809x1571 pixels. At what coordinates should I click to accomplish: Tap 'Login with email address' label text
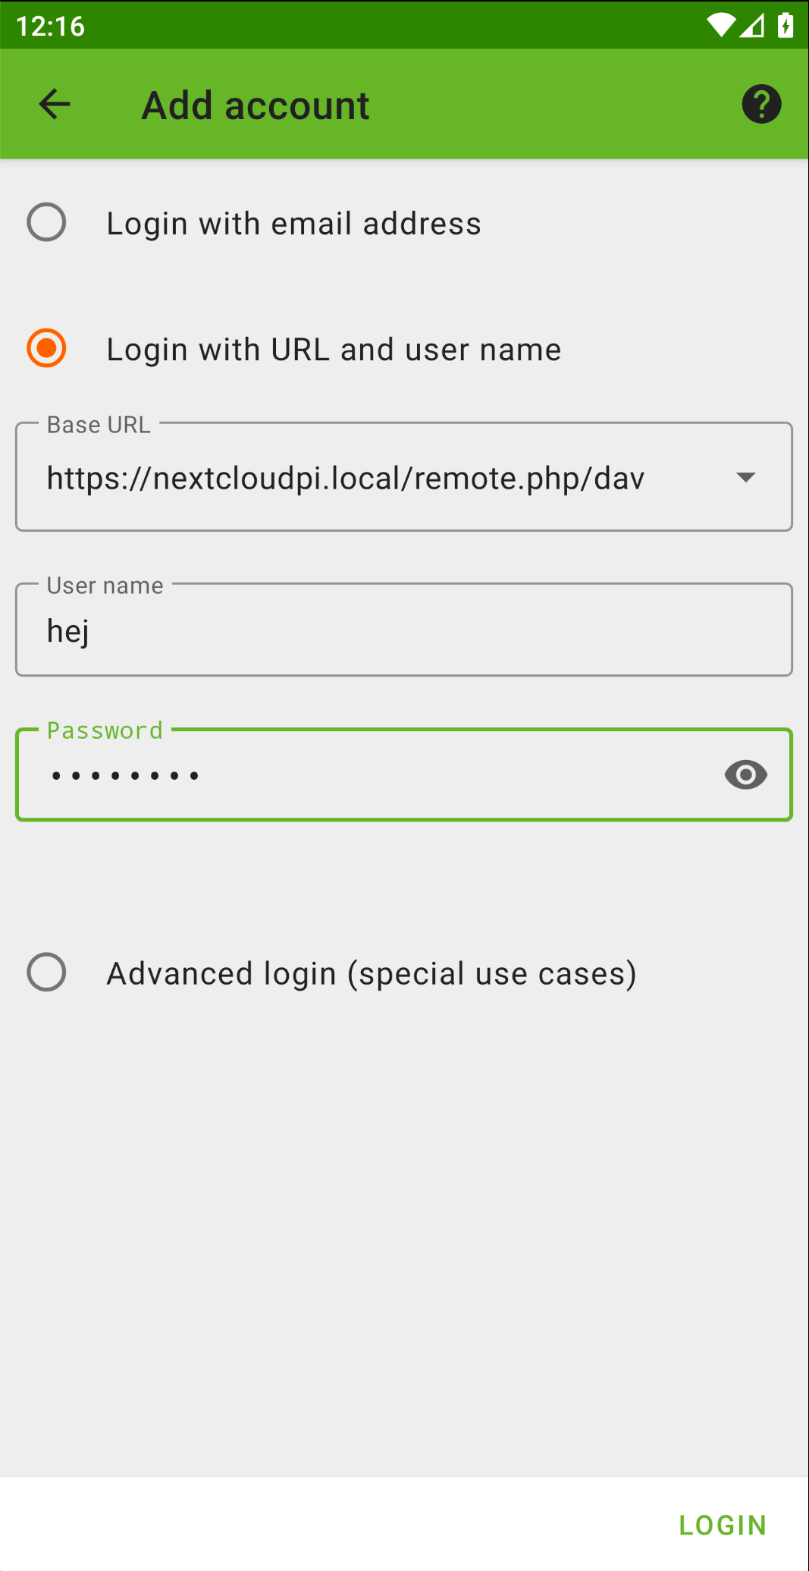click(293, 224)
